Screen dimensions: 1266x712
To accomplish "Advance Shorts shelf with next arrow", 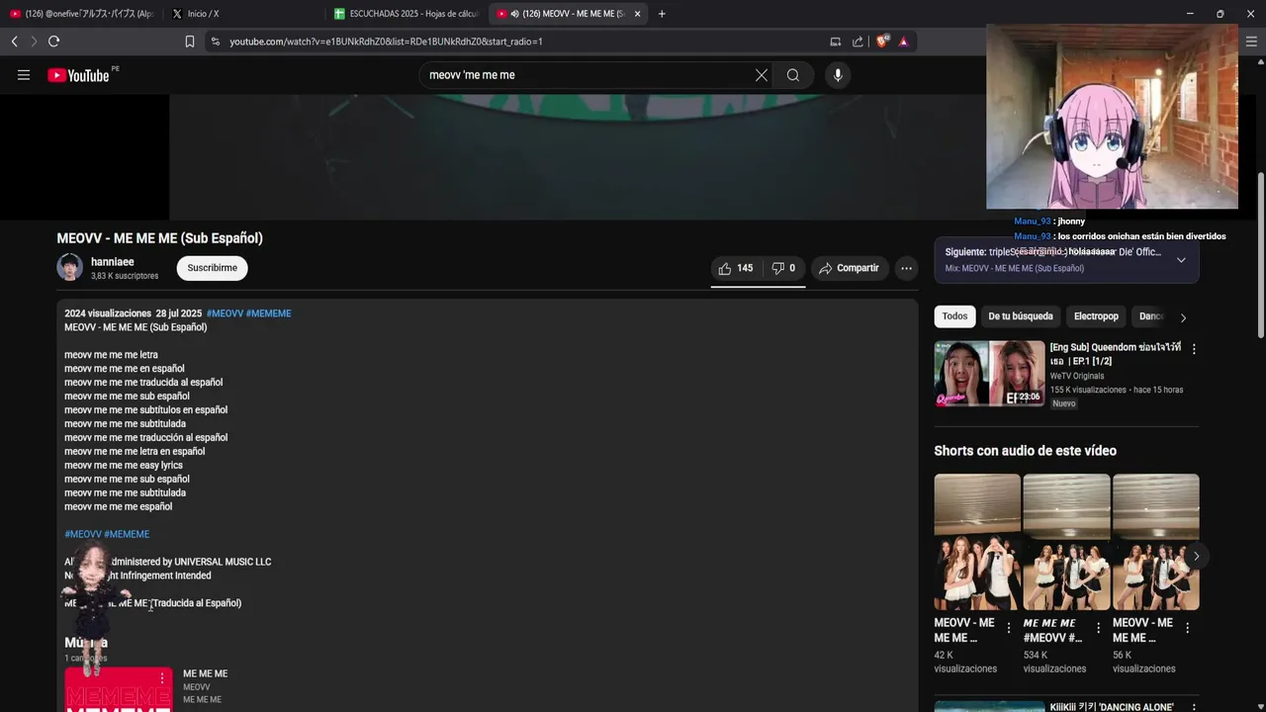I will click(x=1196, y=556).
